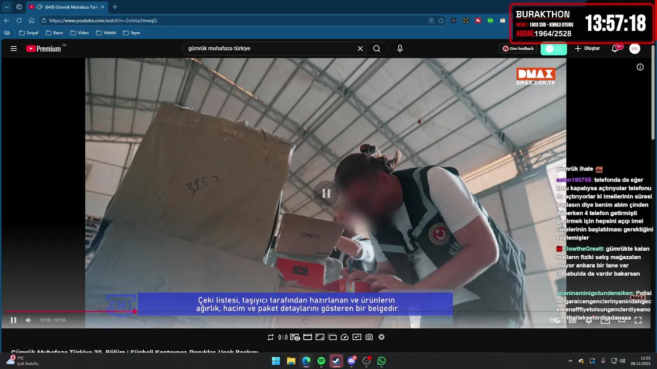The width and height of the screenshot is (657, 369).
Task: Open the Vdddd bookmarks folder
Action: (106, 33)
